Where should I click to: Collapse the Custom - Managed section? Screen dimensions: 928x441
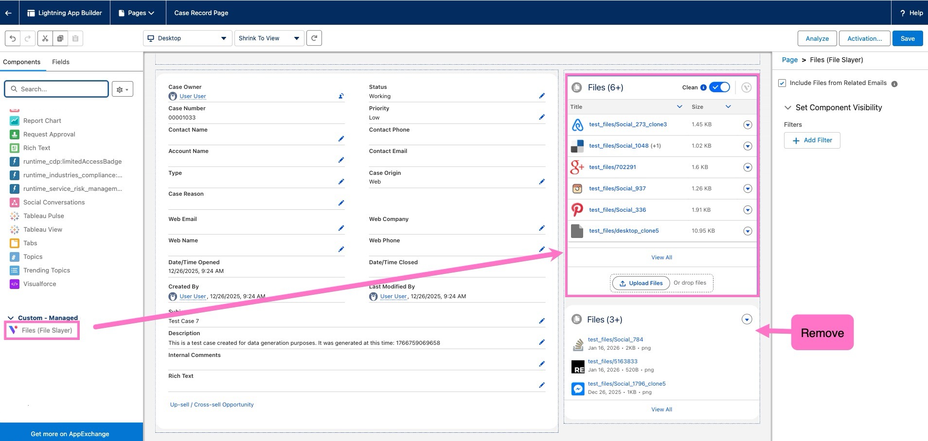11,318
